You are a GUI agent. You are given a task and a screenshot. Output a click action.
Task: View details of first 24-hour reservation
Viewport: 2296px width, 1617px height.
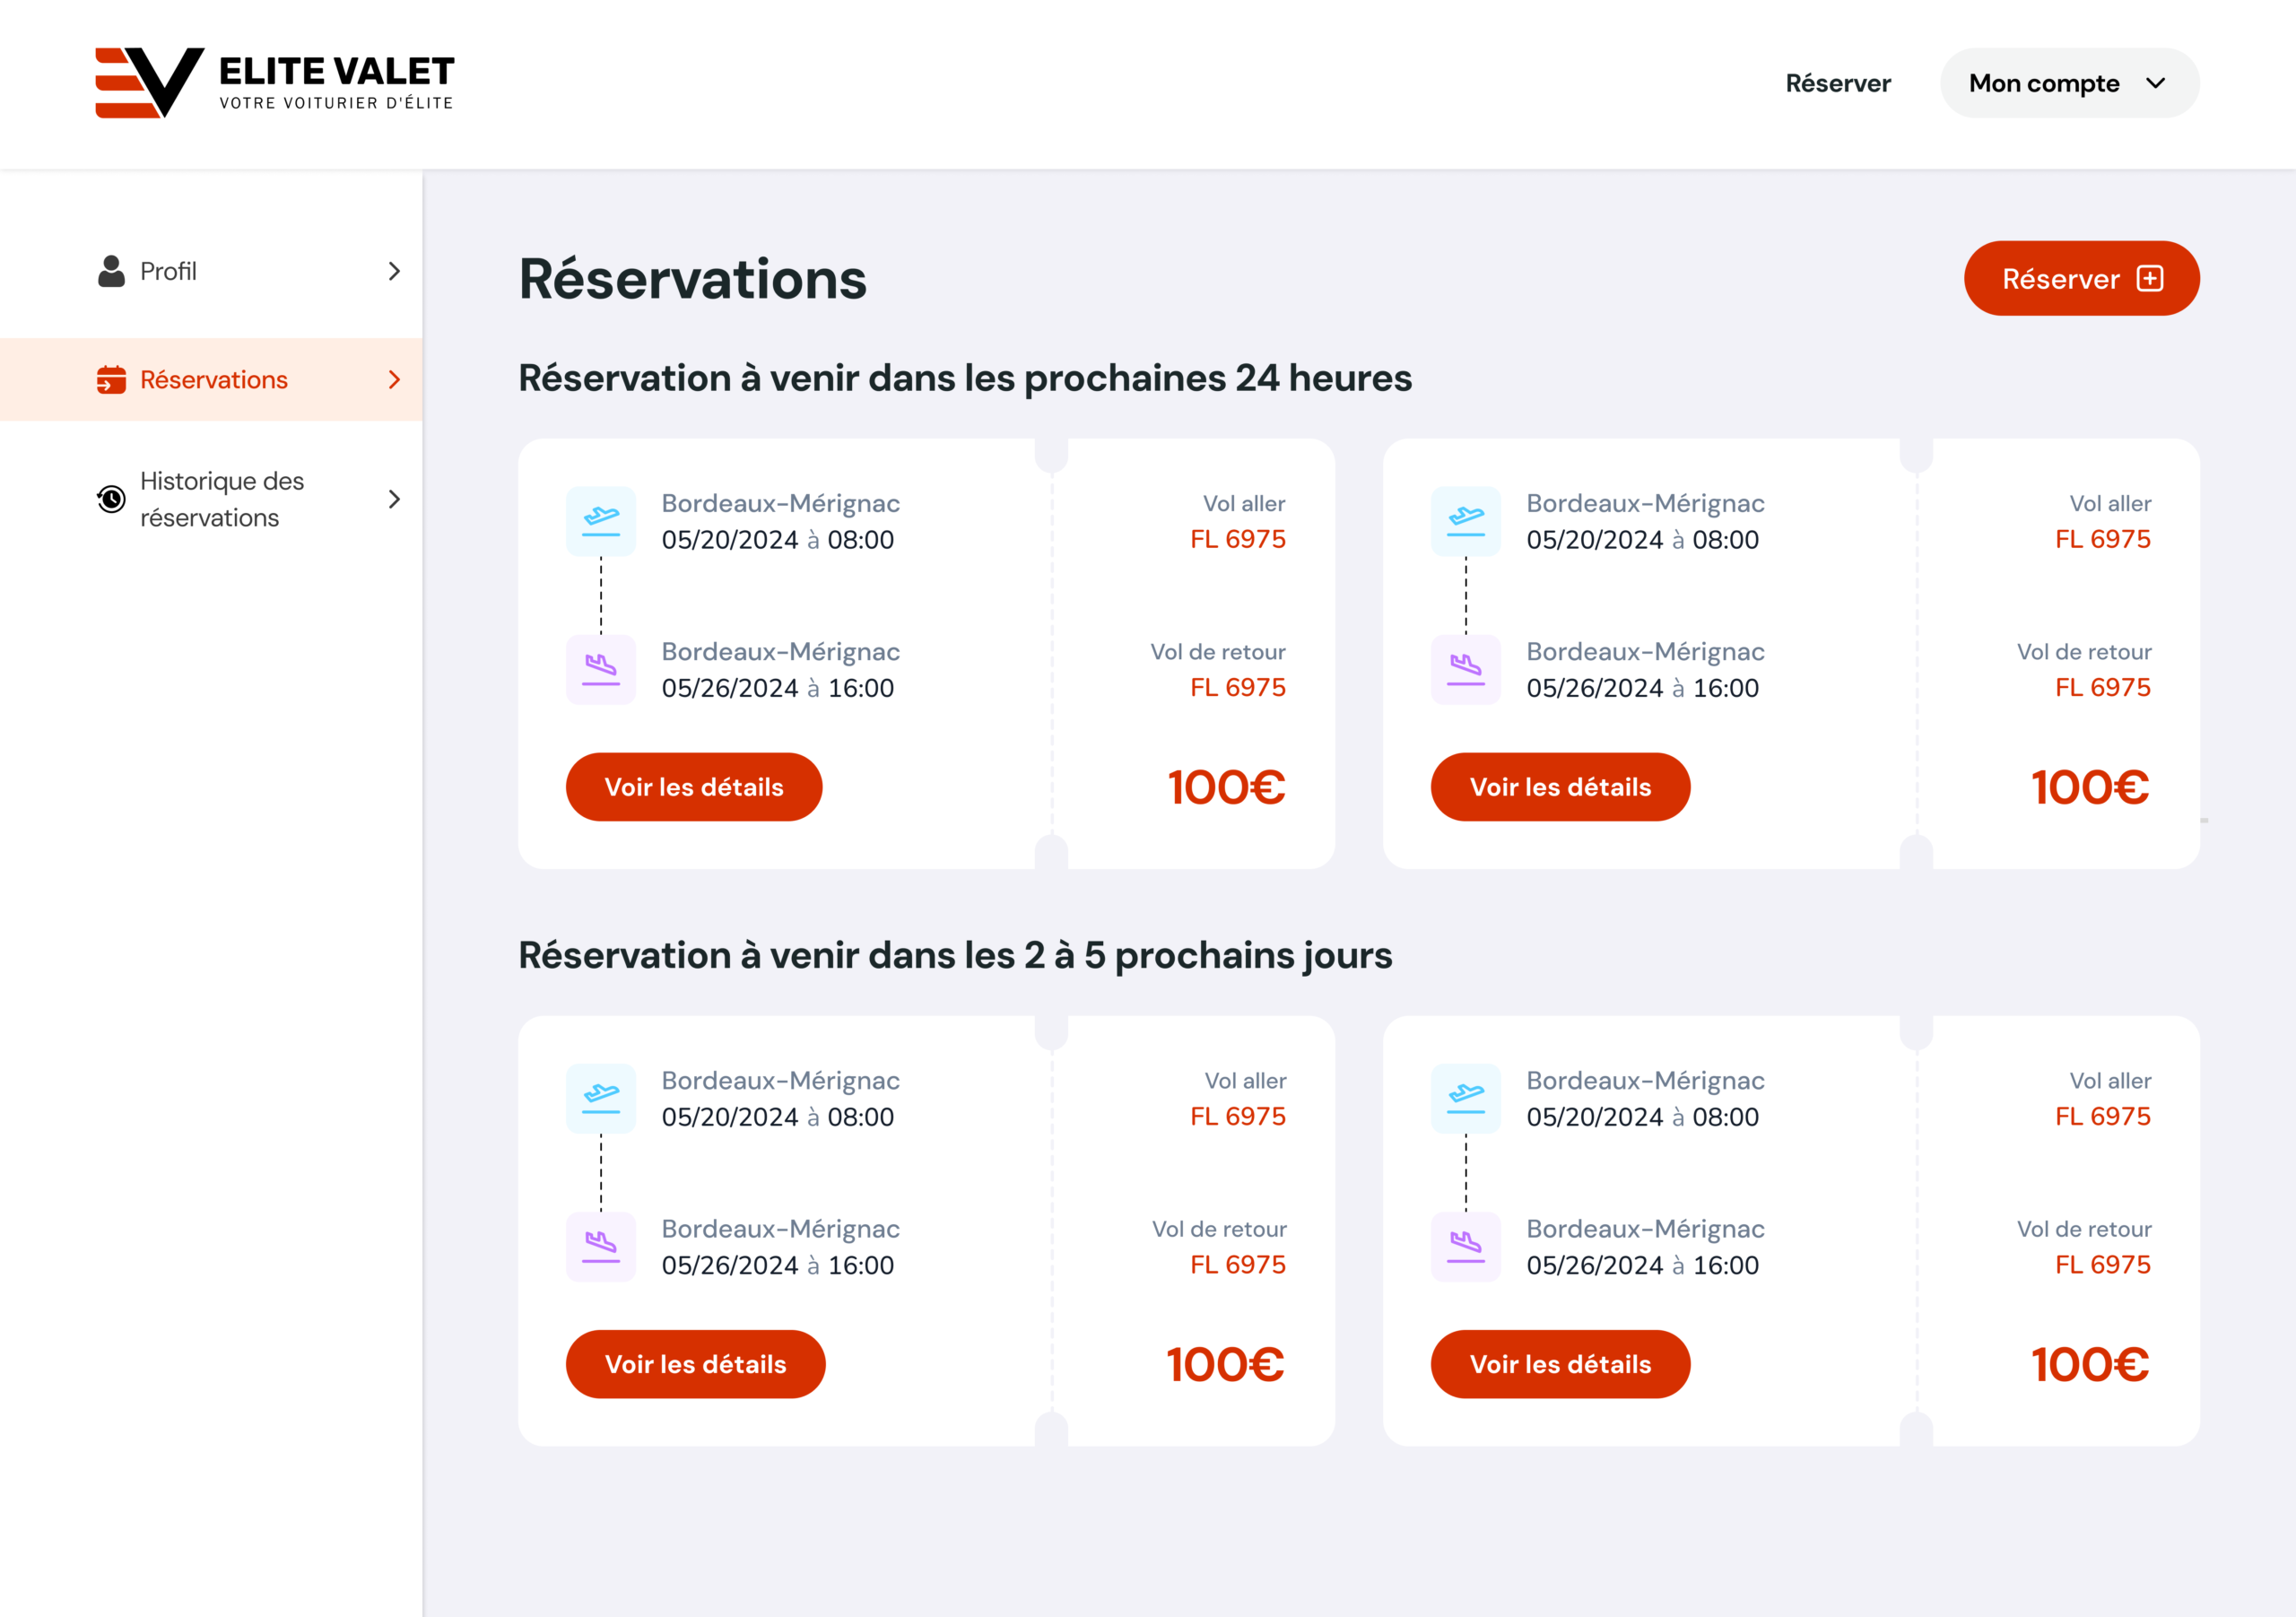pos(694,787)
